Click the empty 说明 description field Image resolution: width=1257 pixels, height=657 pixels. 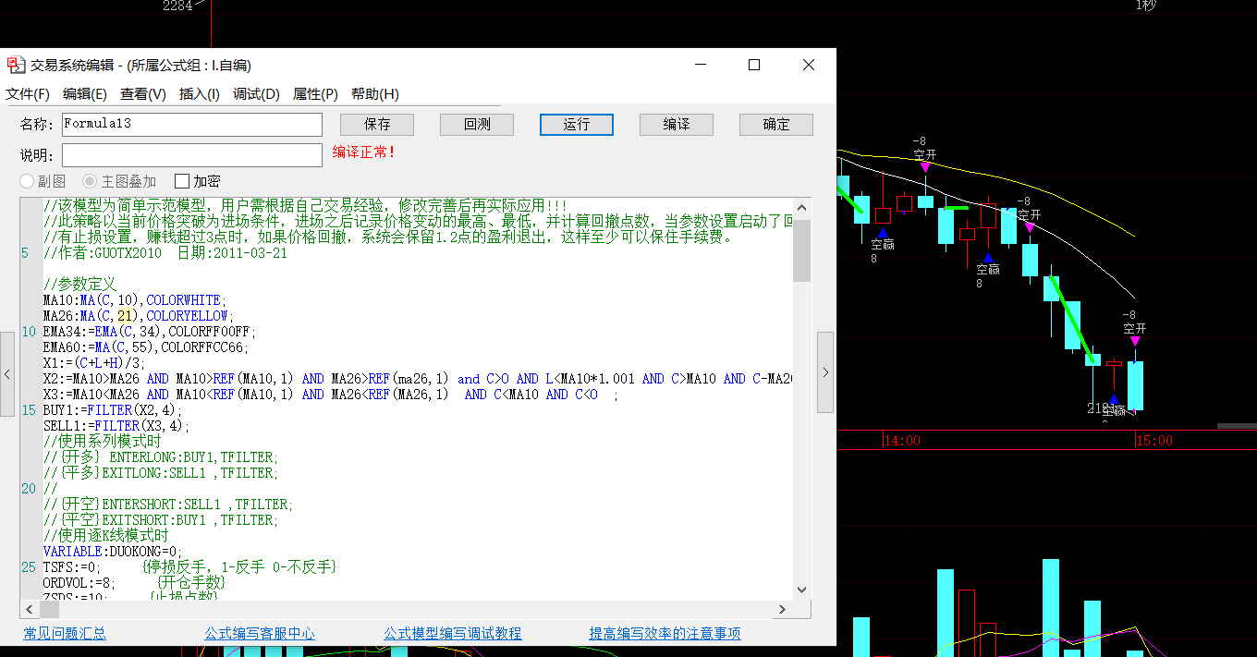[191, 154]
